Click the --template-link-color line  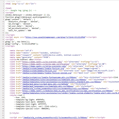coord(36,106)
